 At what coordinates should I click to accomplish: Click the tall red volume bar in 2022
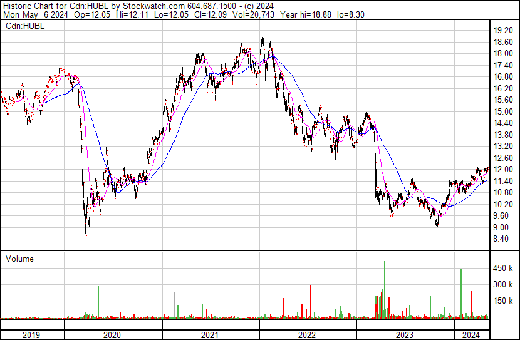[311, 302]
